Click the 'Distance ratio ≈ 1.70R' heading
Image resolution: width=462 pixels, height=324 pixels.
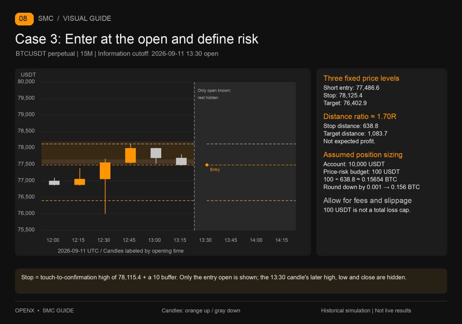pyautogui.click(x=360, y=116)
